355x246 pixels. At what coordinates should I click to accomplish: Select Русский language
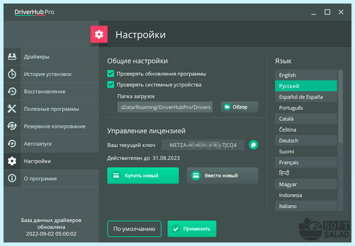(x=306, y=86)
